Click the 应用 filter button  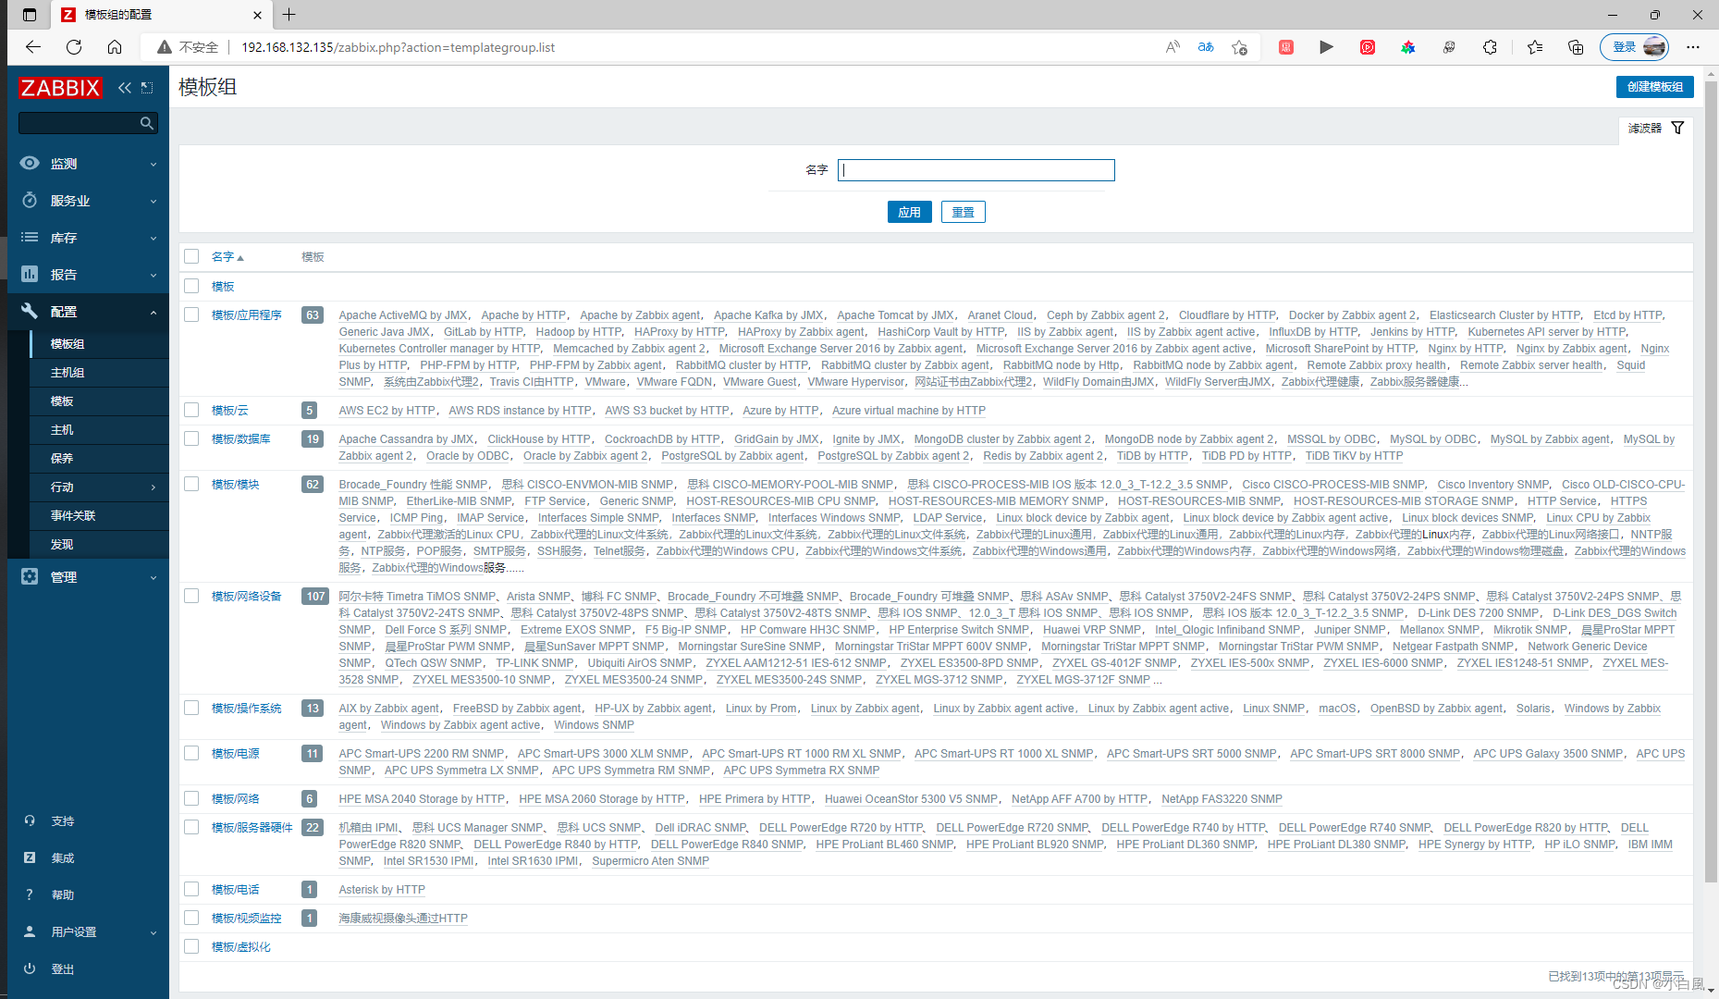click(x=909, y=212)
